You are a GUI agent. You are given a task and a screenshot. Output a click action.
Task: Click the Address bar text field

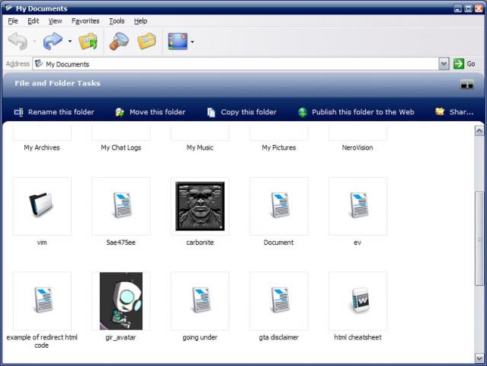235,64
